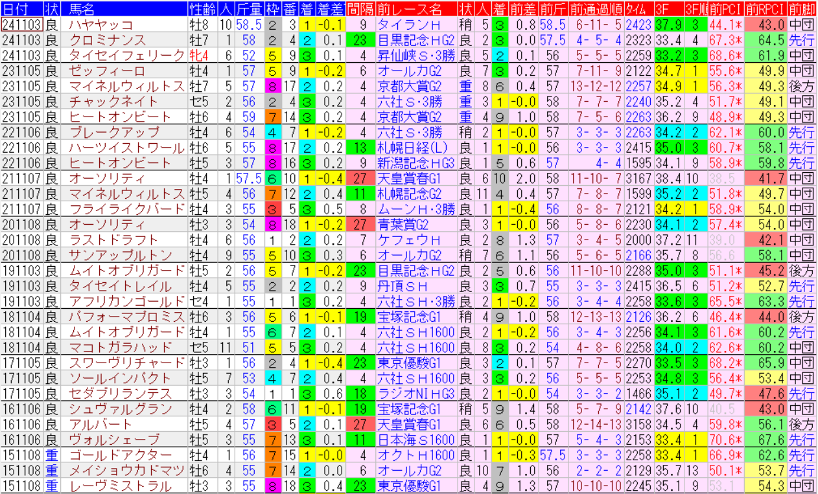Select the 前RPCI column header
Image resolution: width=818 pixels, height=494 pixels.
click(x=765, y=9)
